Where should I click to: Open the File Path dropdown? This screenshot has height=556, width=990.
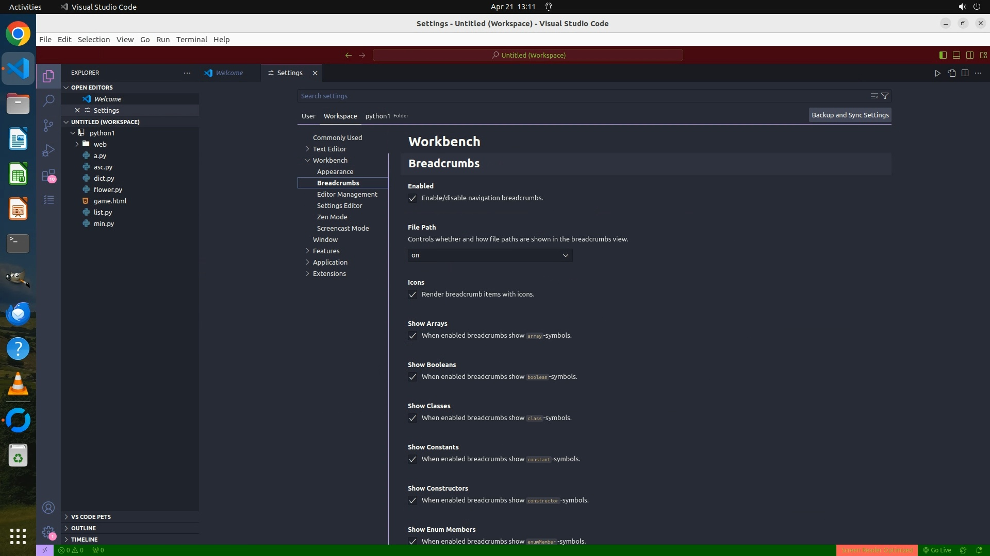pos(490,255)
